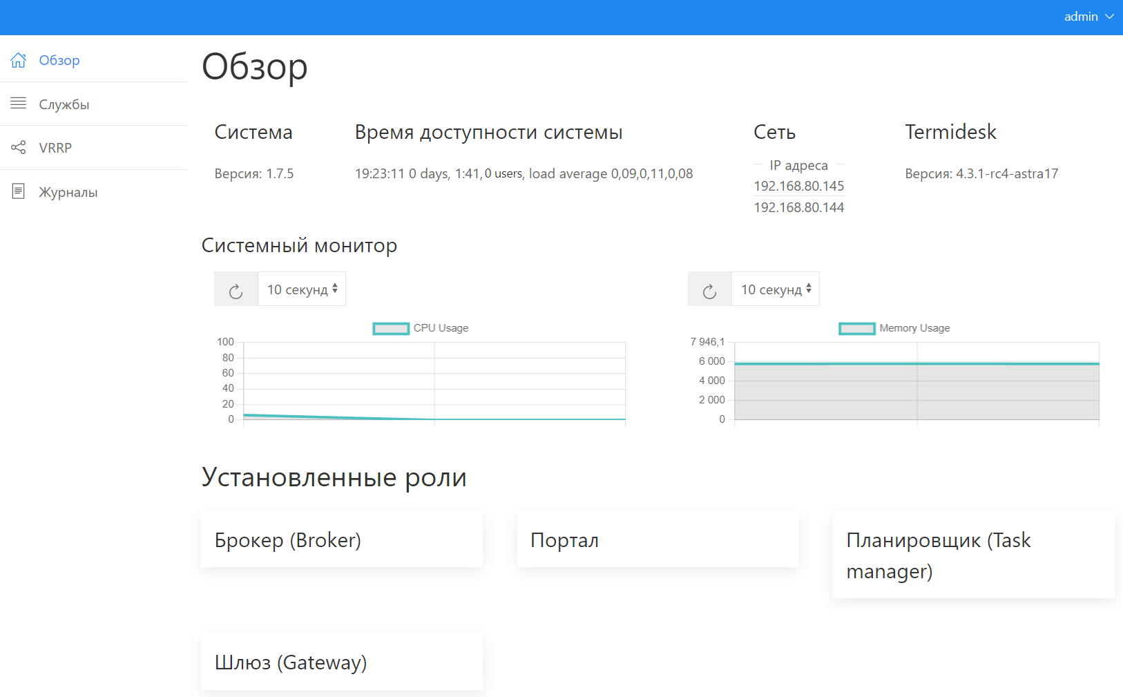Refresh the Memory Usage chart

710,289
